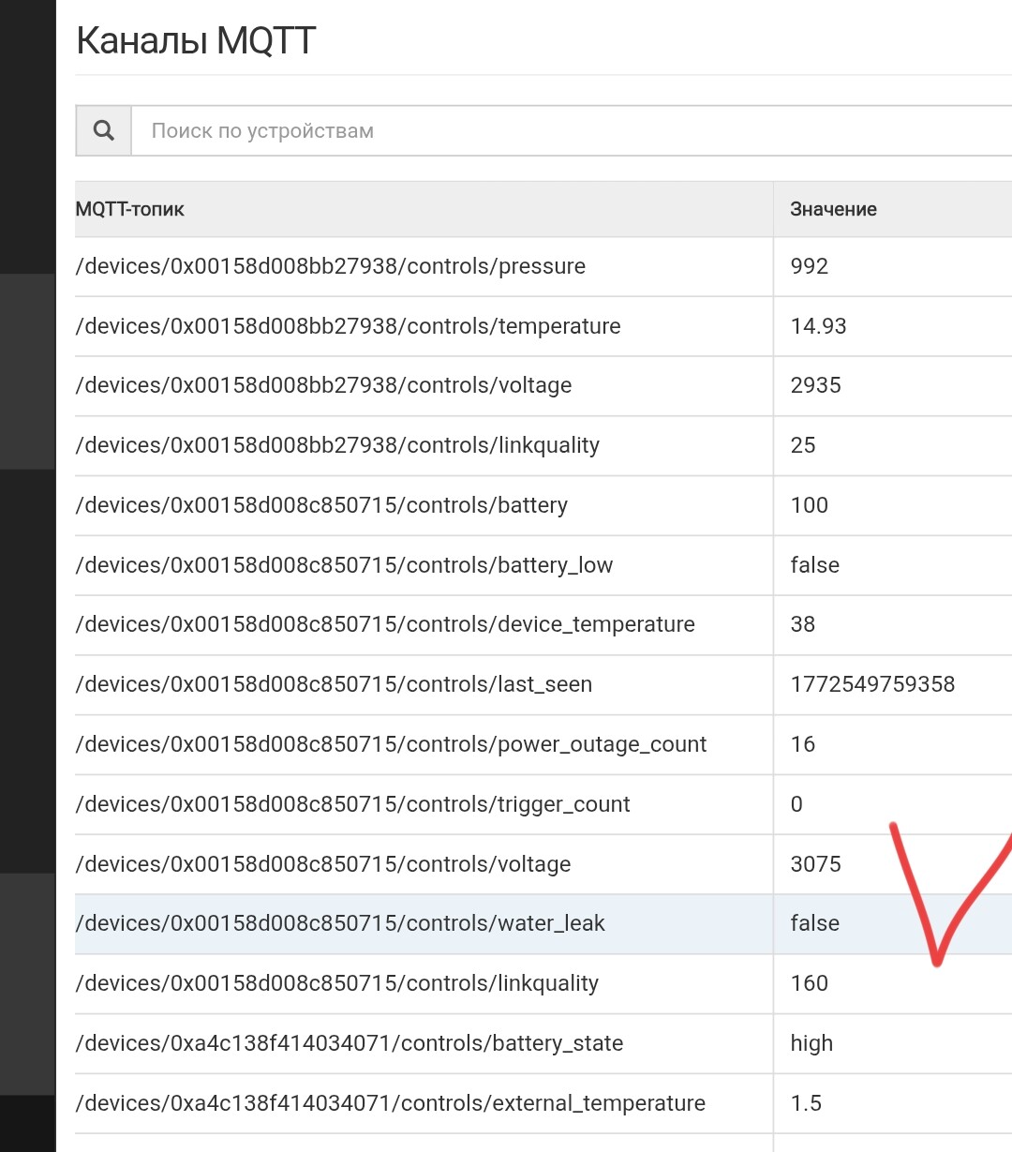Click the bb27938 voltage topic
1012x1152 pixels.
[324, 385]
